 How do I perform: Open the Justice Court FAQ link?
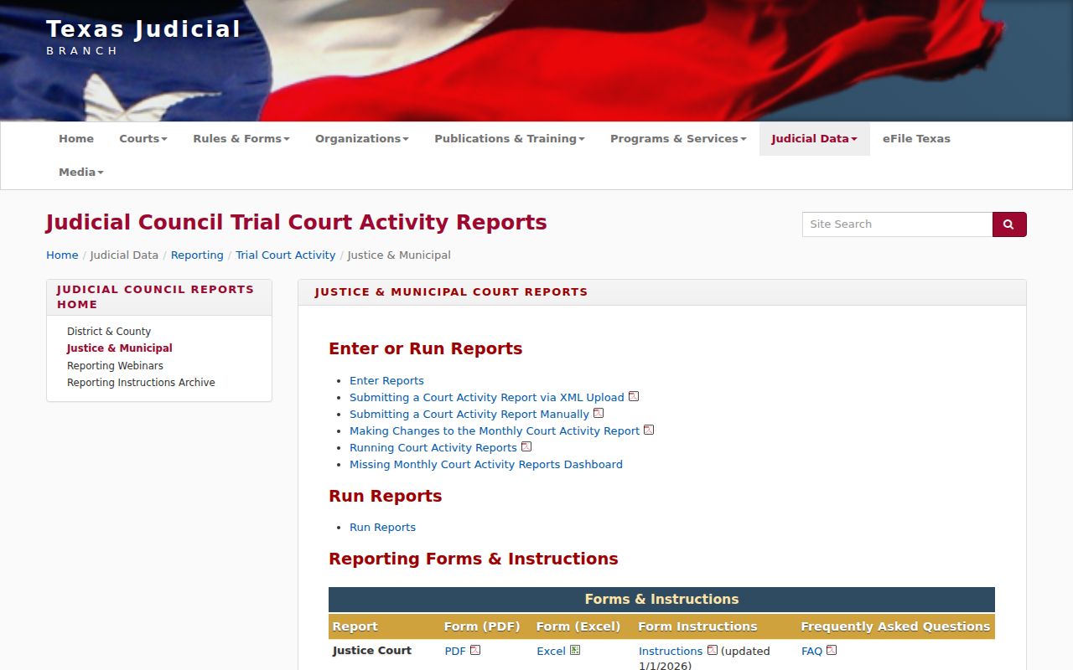point(811,651)
